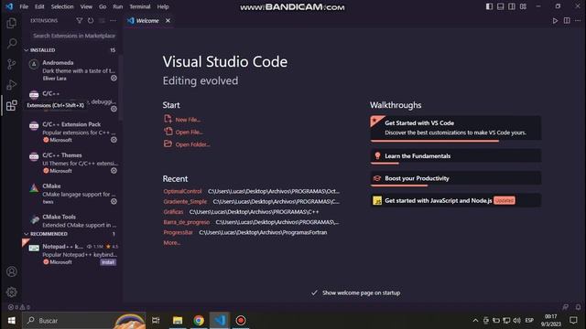Open the Go menu
The image size is (586, 329).
pyautogui.click(x=103, y=6)
